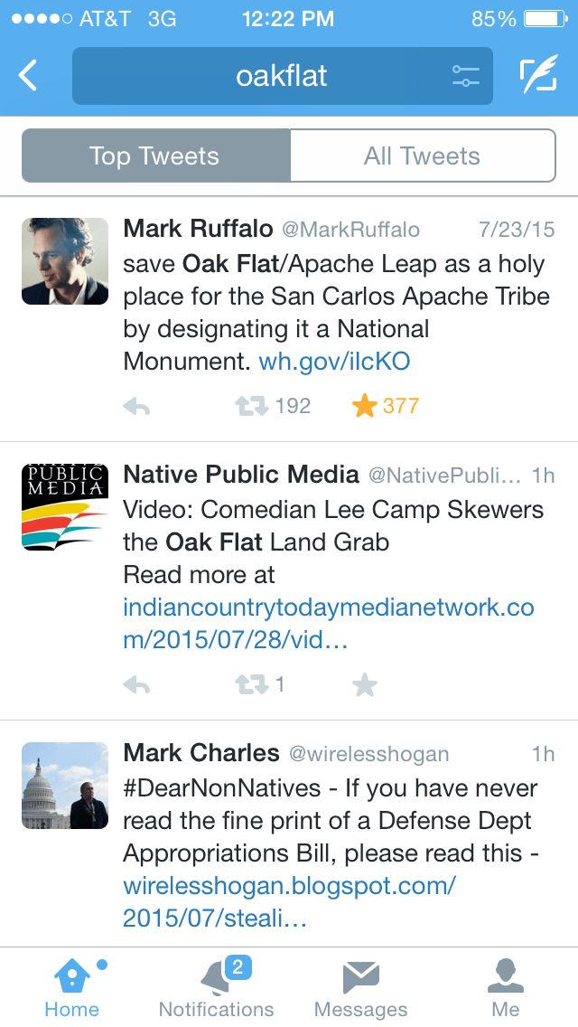
Task: View Mark Ruffalo's profile picture
Action: tap(65, 261)
